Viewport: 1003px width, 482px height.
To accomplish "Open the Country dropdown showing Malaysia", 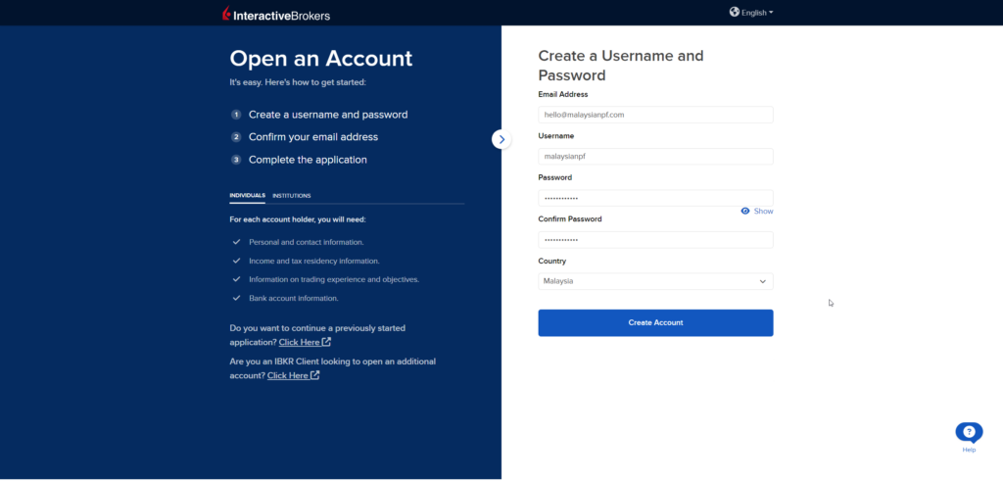I will click(655, 281).
